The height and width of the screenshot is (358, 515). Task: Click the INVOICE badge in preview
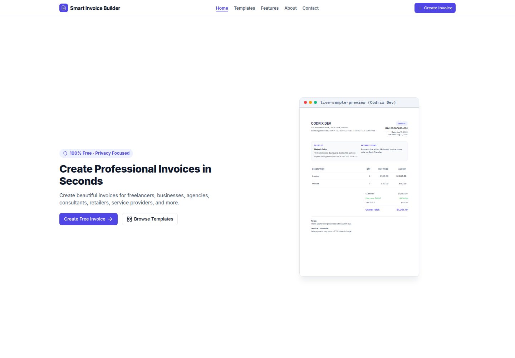402,124
